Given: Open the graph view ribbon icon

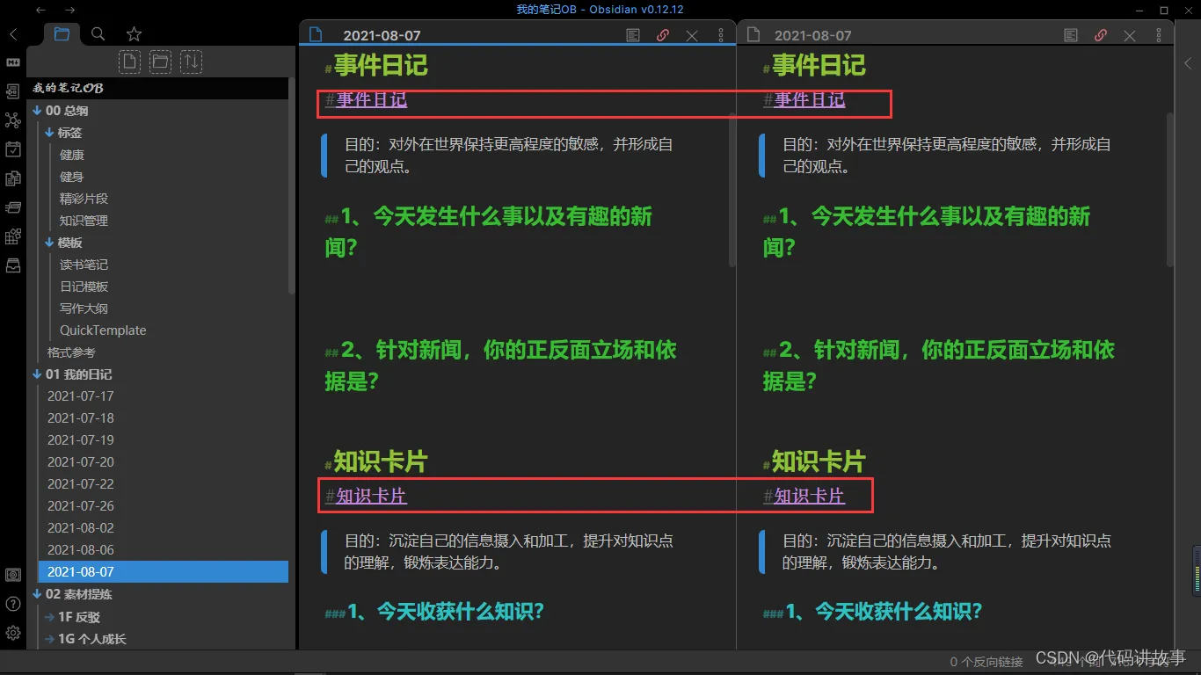Looking at the screenshot, I should (x=13, y=120).
